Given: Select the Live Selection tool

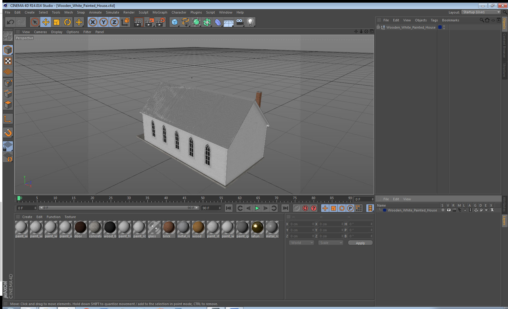Looking at the screenshot, I should coord(35,22).
